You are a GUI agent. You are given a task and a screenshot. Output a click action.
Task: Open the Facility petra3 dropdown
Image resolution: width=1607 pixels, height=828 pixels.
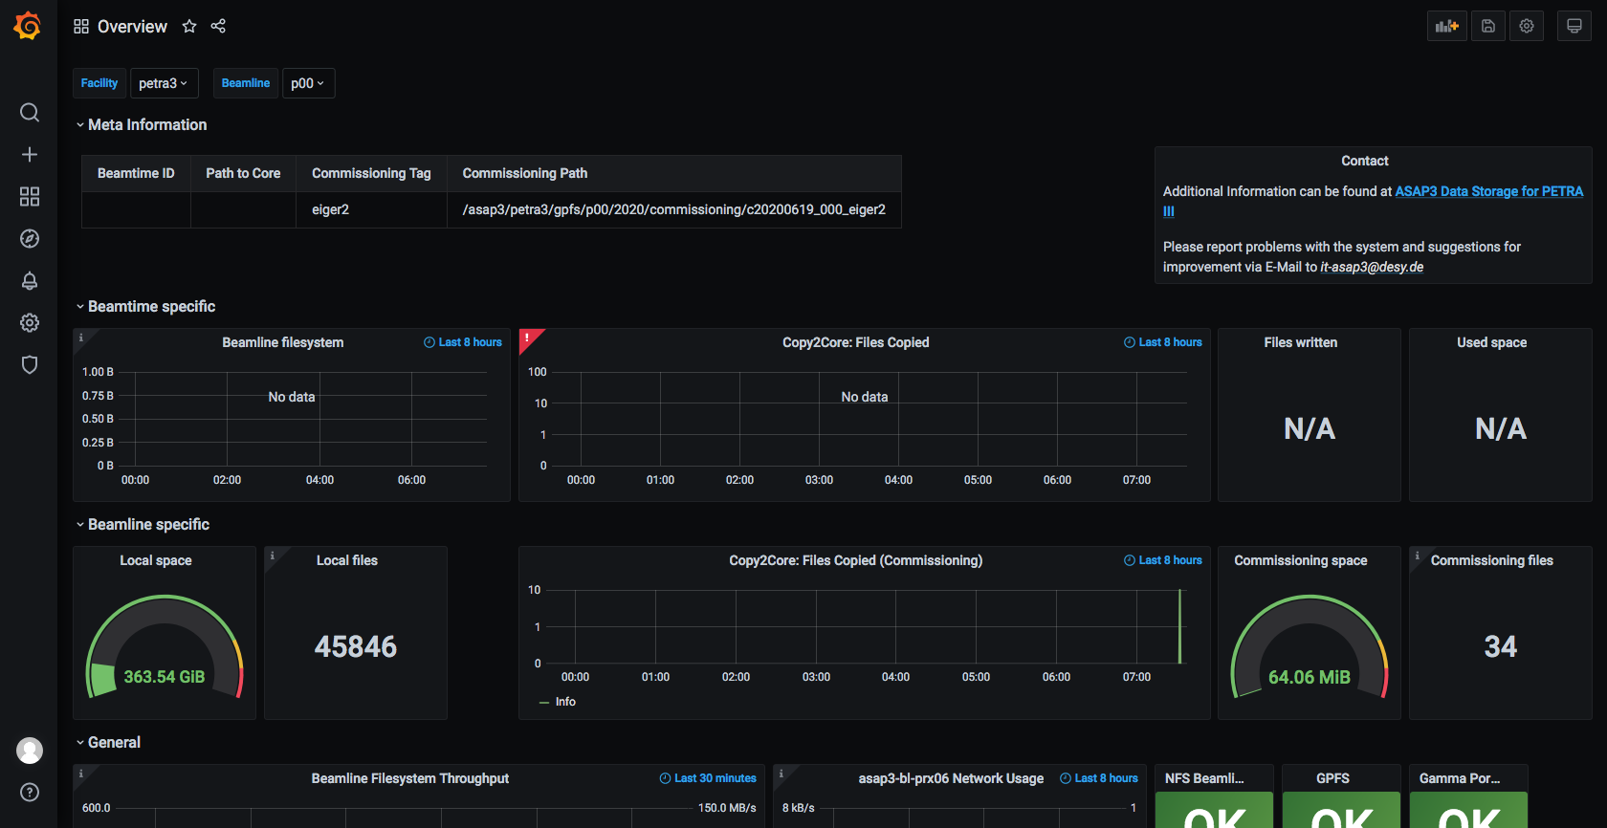[164, 83]
